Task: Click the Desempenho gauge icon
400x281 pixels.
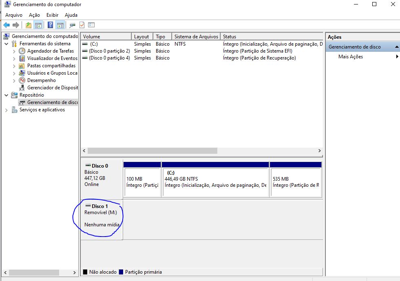Action: click(x=22, y=80)
